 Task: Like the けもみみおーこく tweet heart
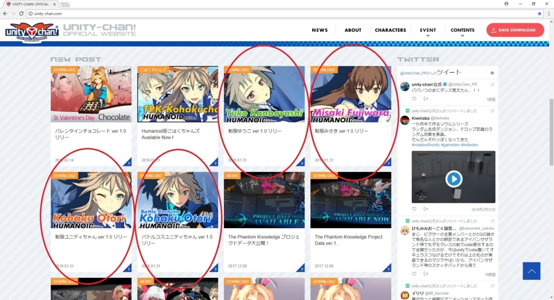414,274
